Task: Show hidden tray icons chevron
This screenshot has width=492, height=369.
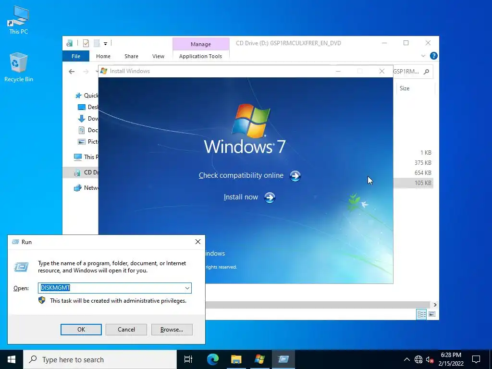Action: tap(406, 359)
